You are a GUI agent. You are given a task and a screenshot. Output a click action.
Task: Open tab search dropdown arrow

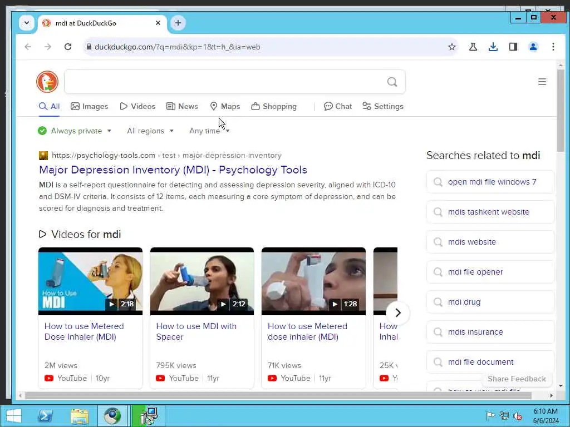pos(27,23)
